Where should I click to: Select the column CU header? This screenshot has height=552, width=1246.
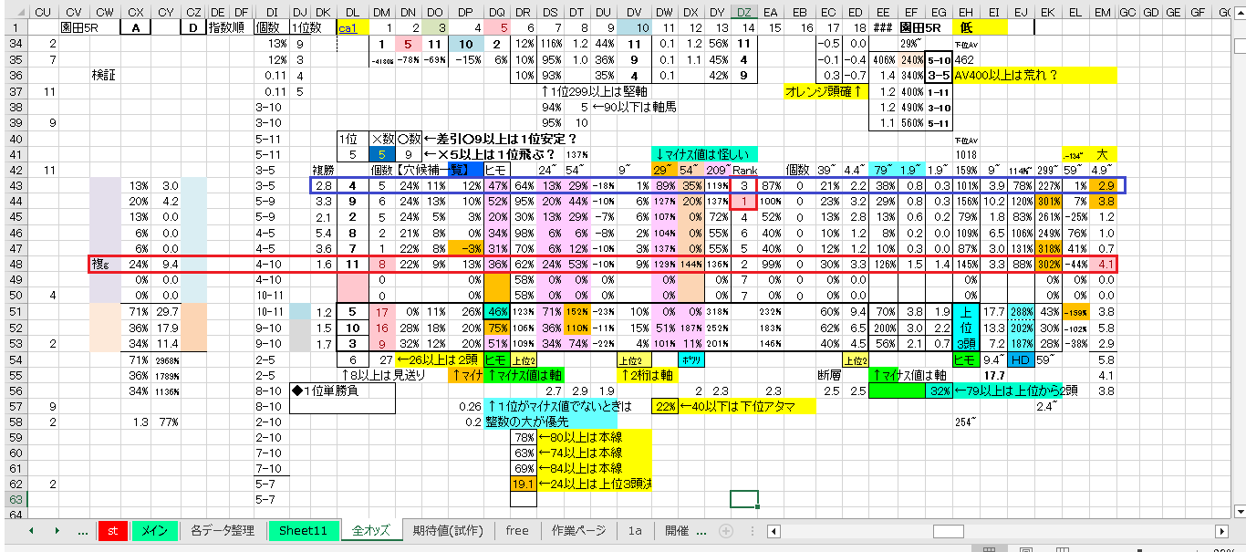42,12
